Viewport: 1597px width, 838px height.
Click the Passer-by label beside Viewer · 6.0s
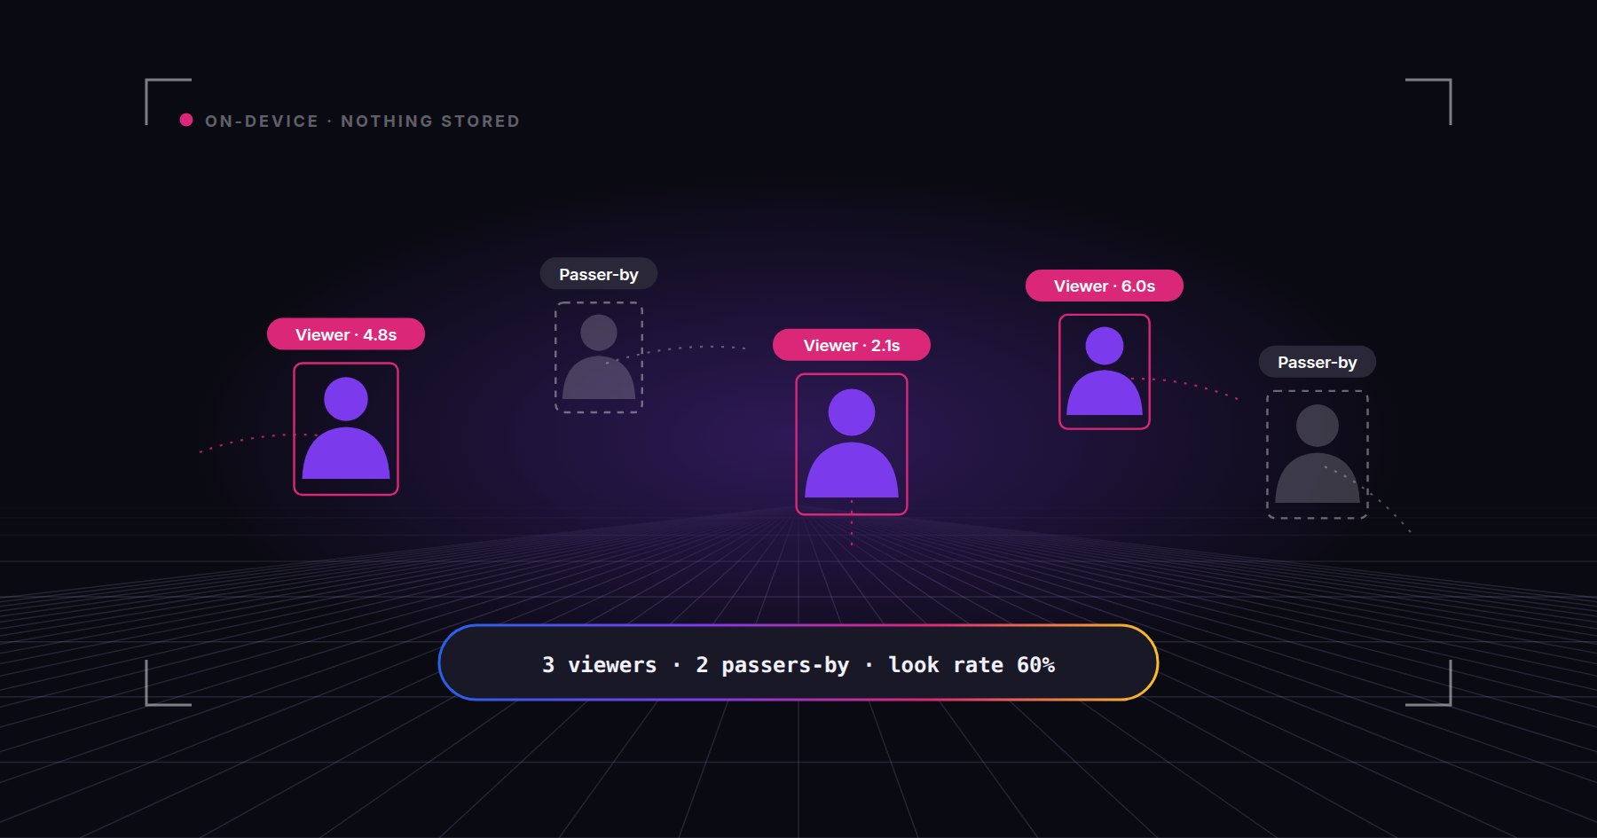[1318, 362]
